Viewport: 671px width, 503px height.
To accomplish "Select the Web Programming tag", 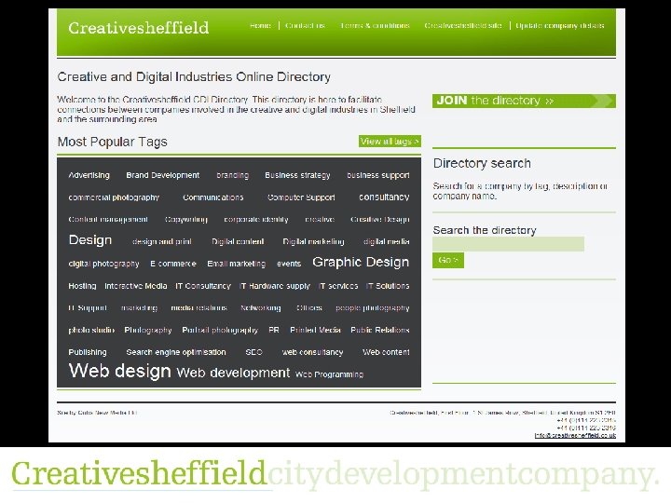I will click(330, 374).
